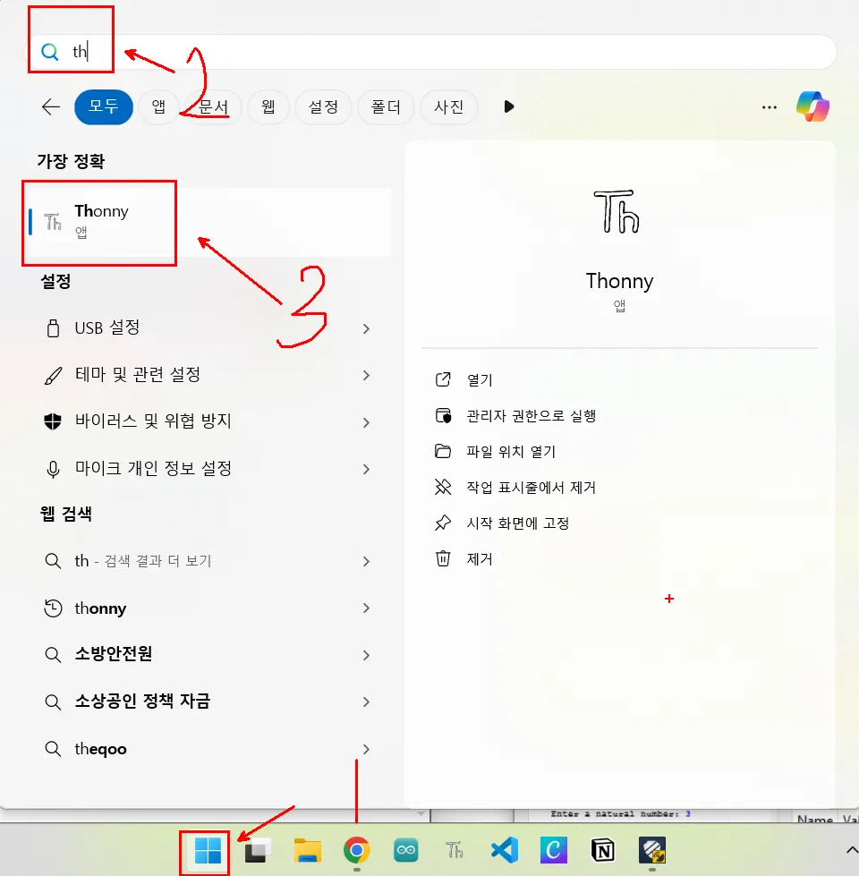Click the search magnifier icon in search box
This screenshot has height=876, width=859.
click(50, 52)
